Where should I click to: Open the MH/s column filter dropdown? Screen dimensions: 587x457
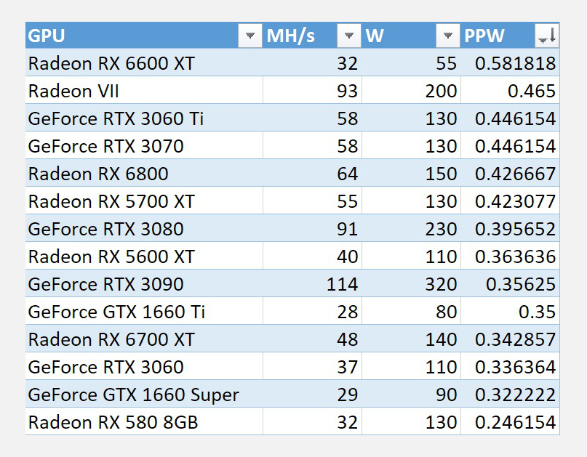[x=348, y=36]
